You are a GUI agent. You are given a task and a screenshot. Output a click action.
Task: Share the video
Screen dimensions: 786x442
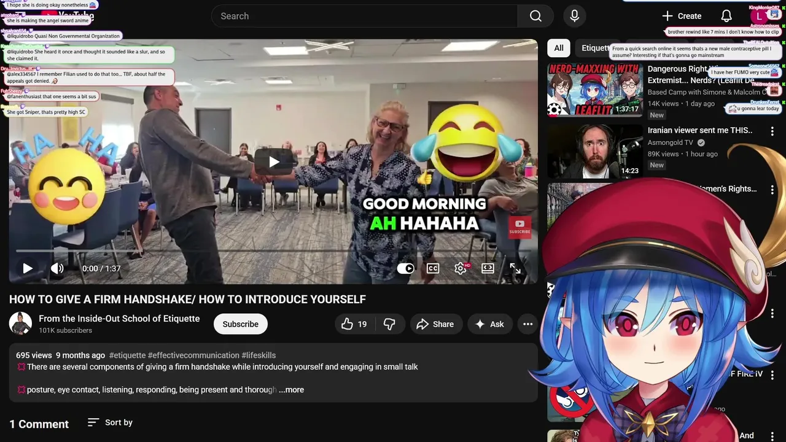pyautogui.click(x=435, y=324)
